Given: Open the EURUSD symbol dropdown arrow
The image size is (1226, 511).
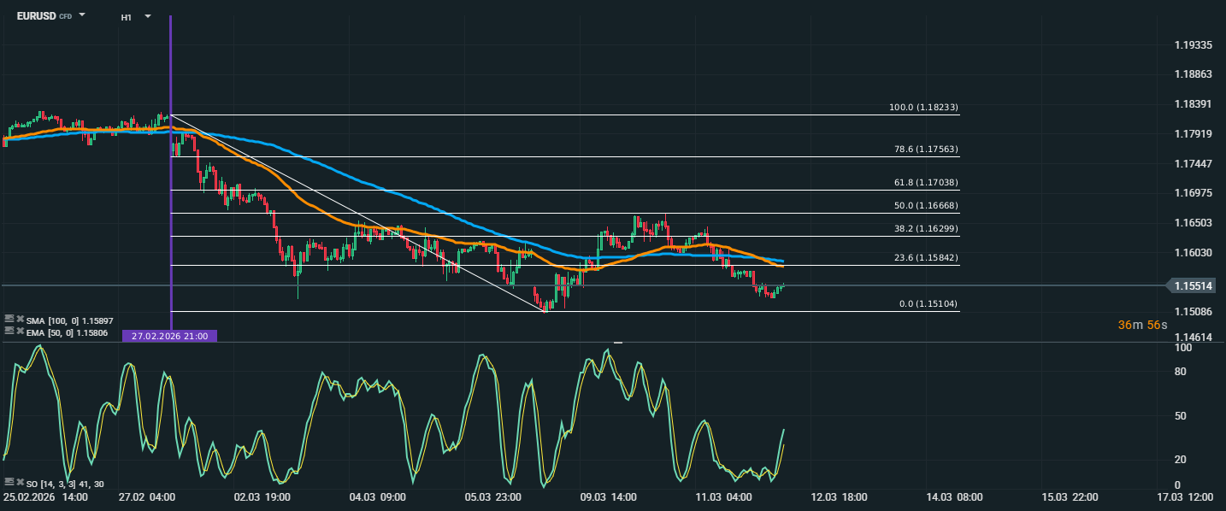Looking at the screenshot, I should (x=82, y=15).
